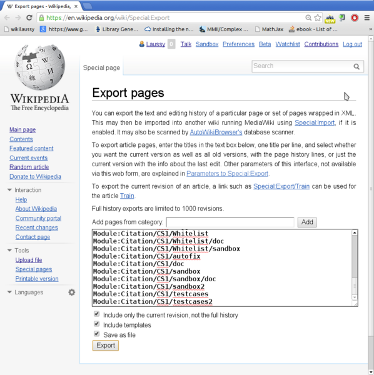The height and width of the screenshot is (375, 374).
Task: Follow the Special:Import link
Action: (315, 122)
